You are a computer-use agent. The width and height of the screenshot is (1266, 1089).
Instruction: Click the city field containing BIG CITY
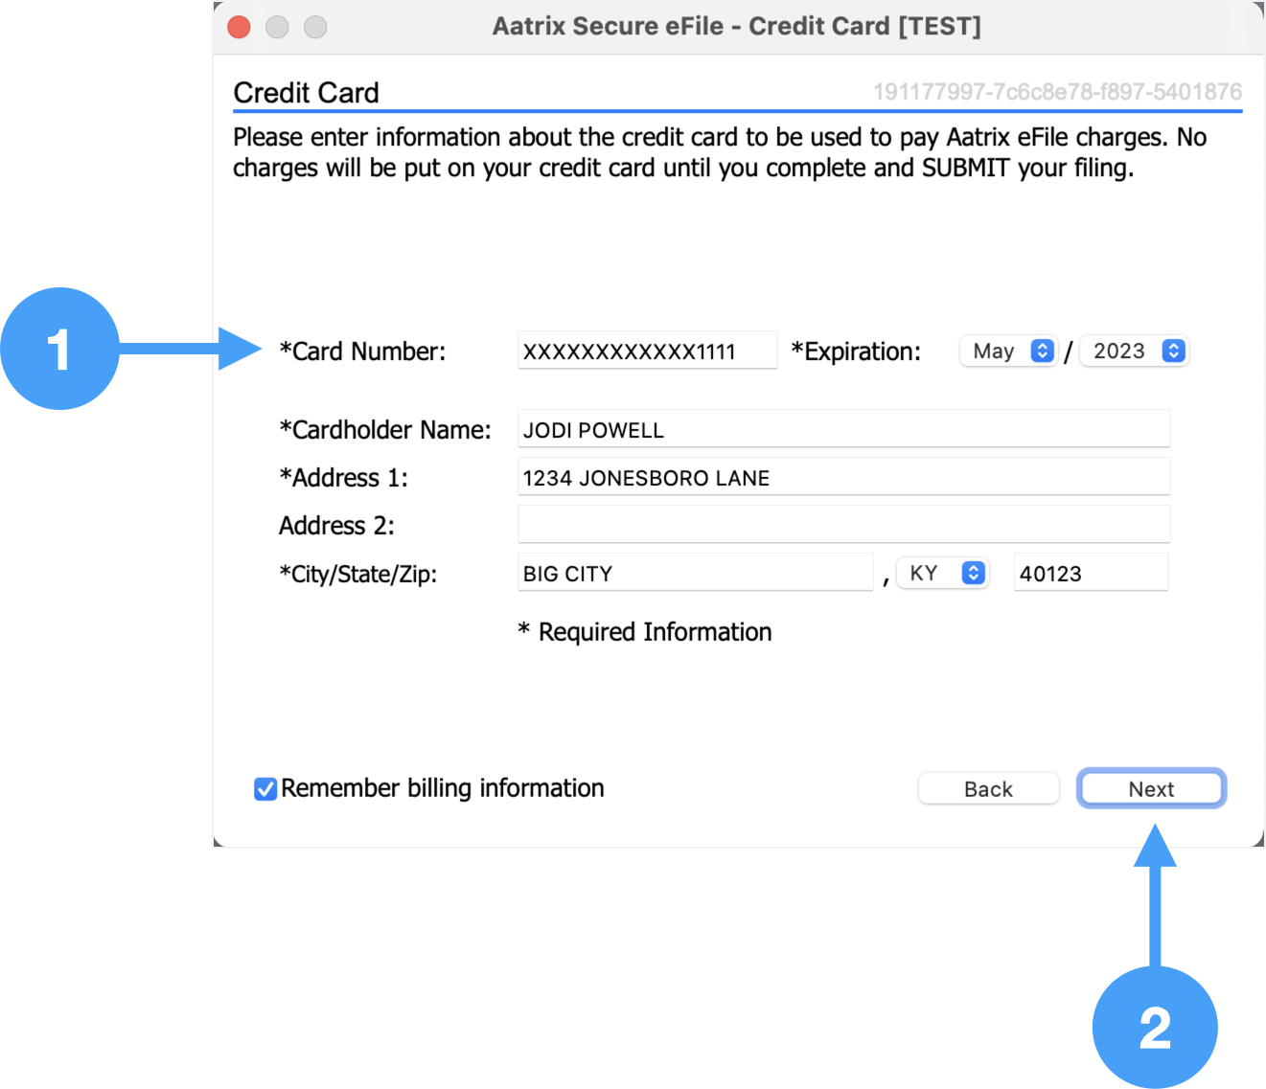pos(695,573)
